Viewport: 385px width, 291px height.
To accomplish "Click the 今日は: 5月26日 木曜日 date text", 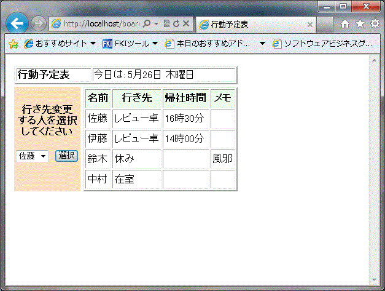I will coord(144,74).
